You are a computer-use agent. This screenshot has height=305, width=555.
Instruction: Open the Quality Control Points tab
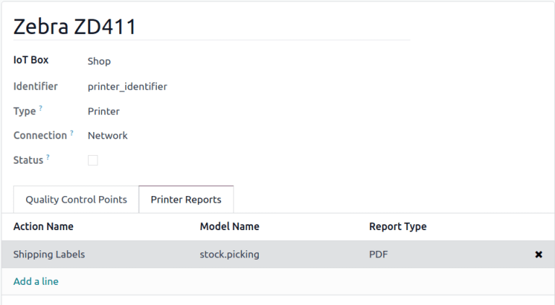click(76, 200)
